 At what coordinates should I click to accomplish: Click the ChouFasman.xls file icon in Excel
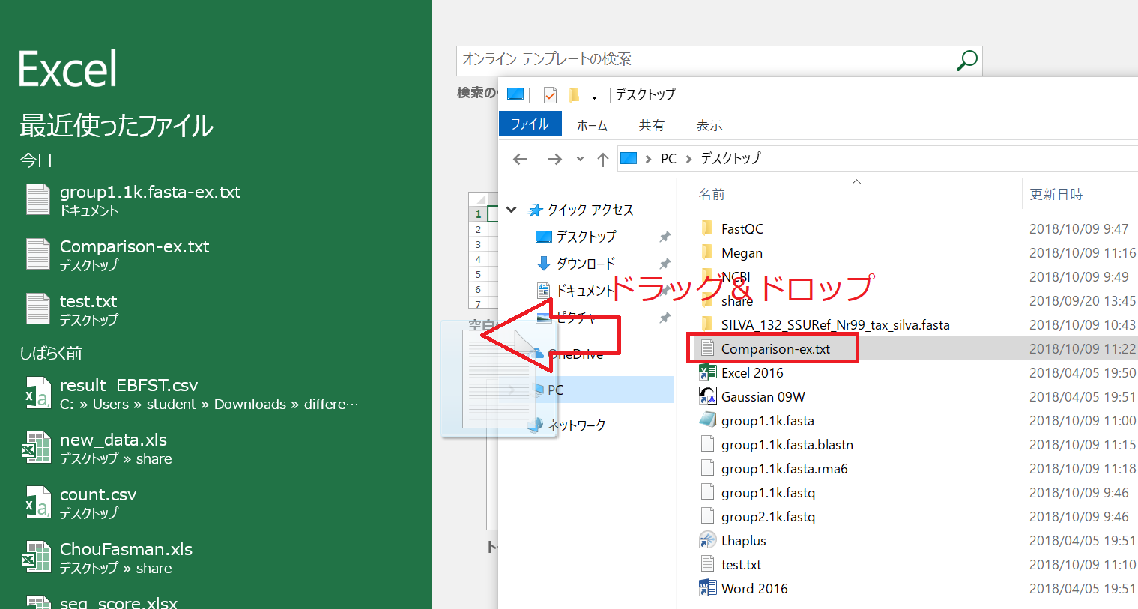pyautogui.click(x=37, y=557)
